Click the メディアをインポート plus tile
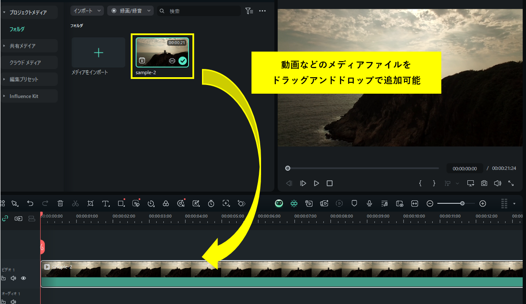The image size is (526, 304). coord(99,52)
